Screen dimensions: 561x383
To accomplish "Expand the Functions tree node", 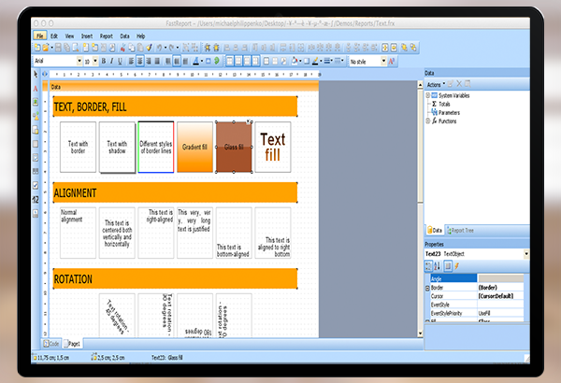I will click(x=428, y=121).
